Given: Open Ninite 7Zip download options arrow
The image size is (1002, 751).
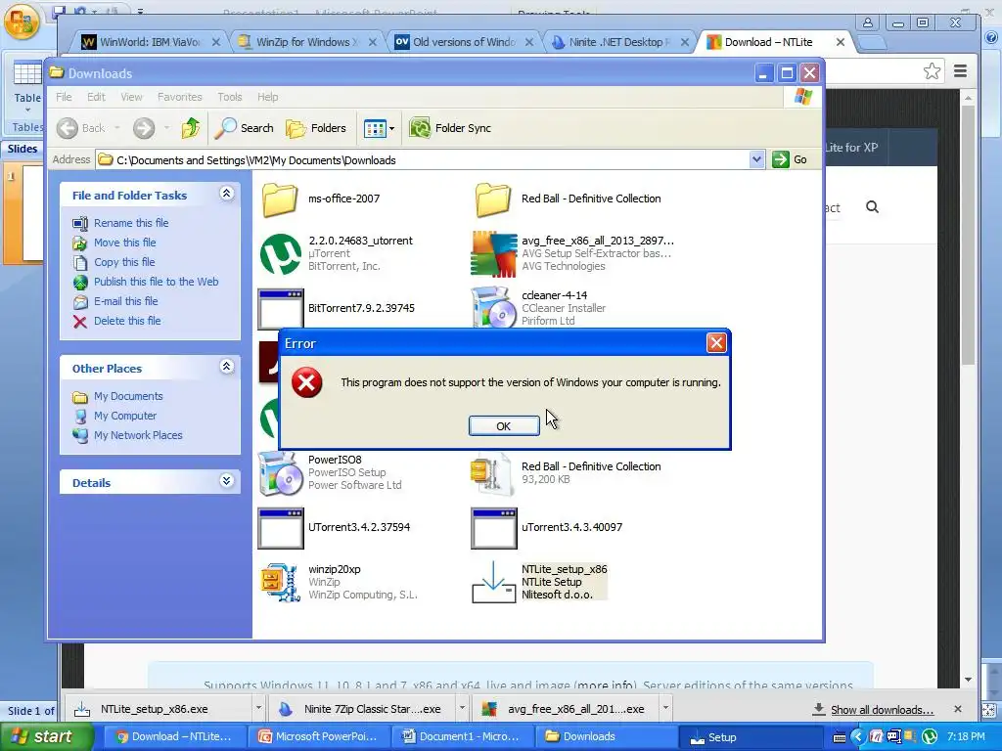Looking at the screenshot, I should (x=462, y=708).
